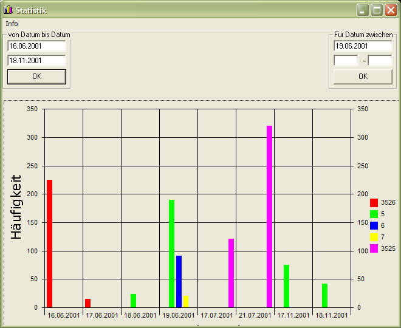Focus the 19.06.2001 field under 'Für Datum zwischen'
The image size is (401, 328).
(363, 46)
